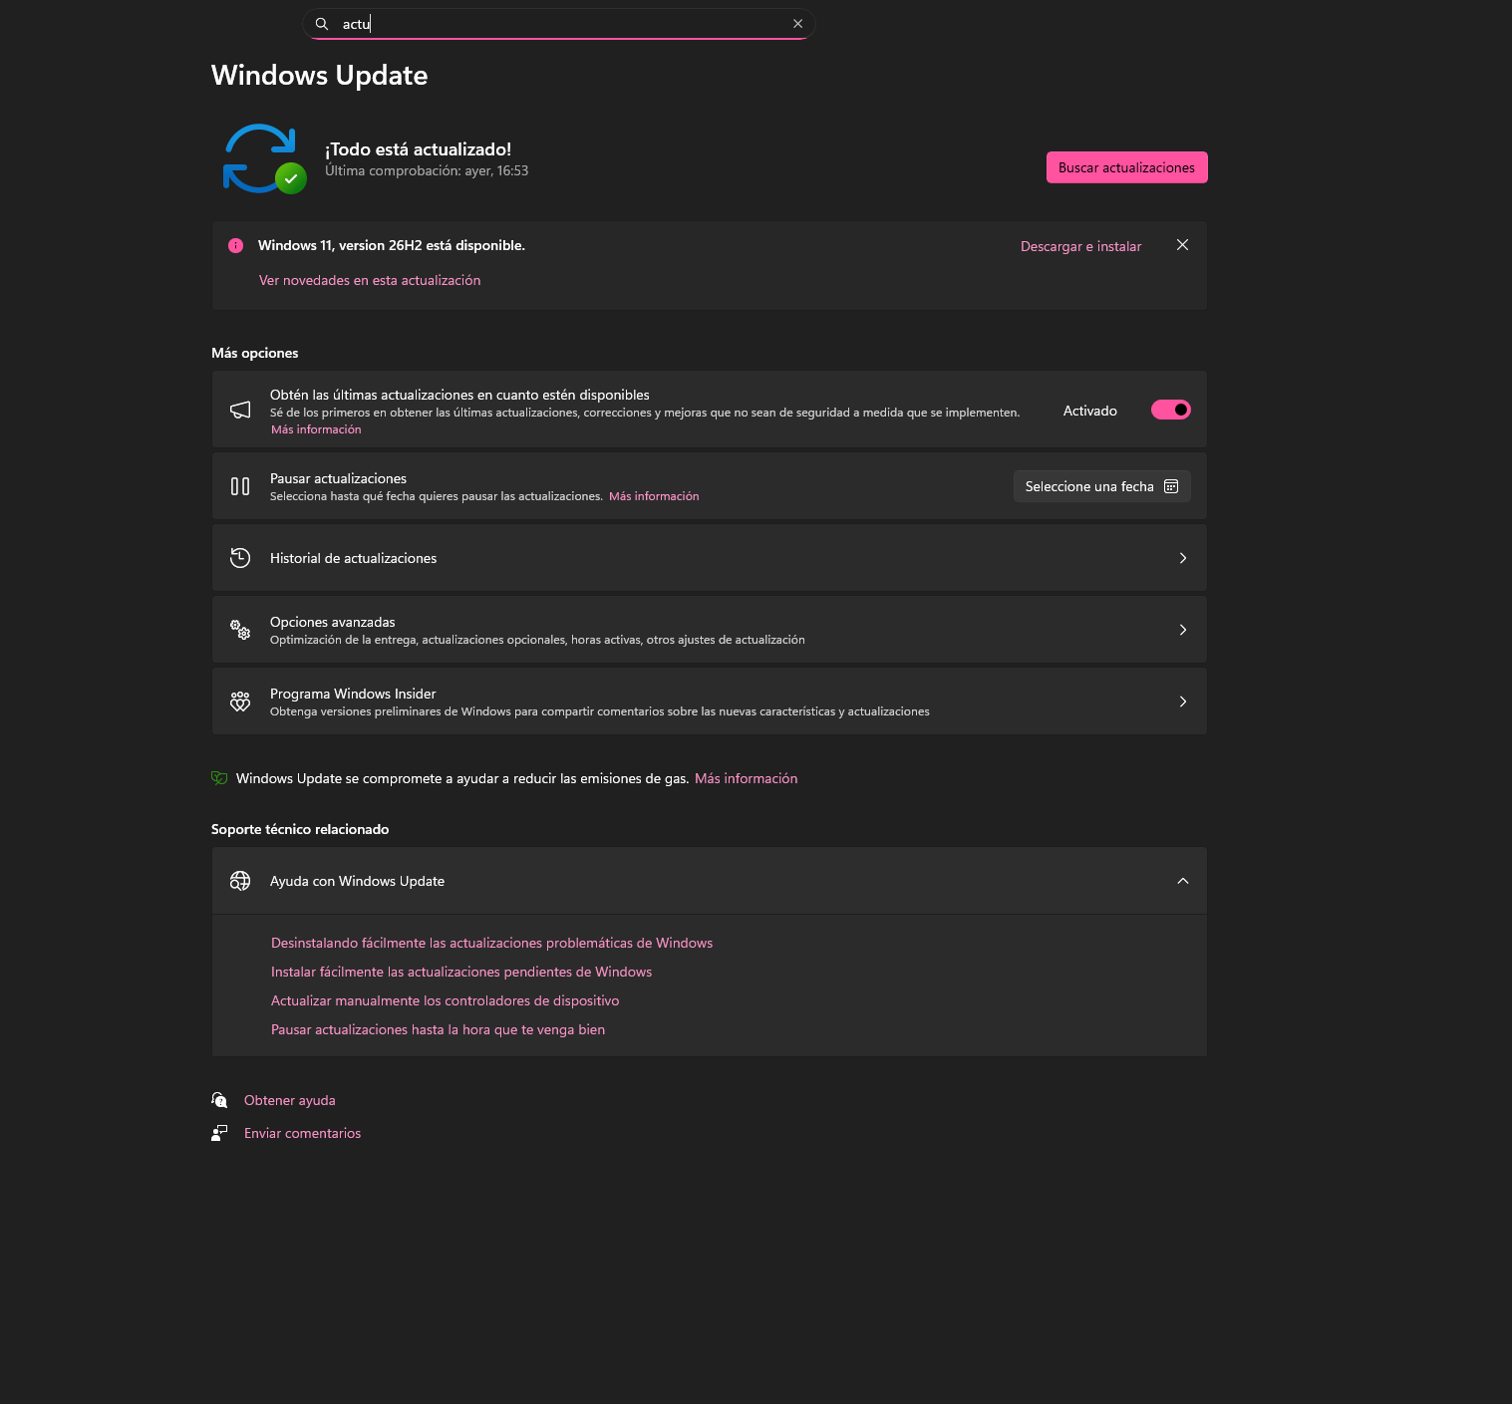Click the megaphone icon for latest updates

click(240, 410)
